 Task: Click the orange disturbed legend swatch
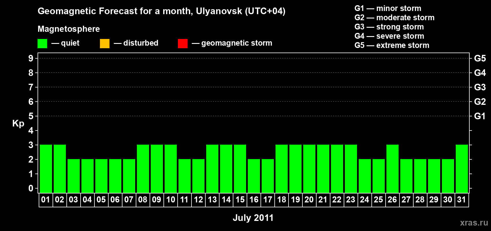pos(105,44)
